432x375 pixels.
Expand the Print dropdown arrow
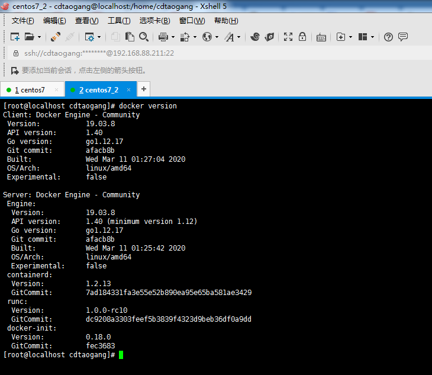pos(173,37)
